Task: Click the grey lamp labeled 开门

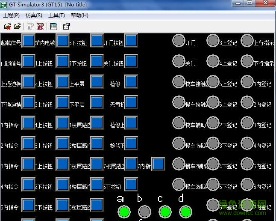Action: [179, 41]
